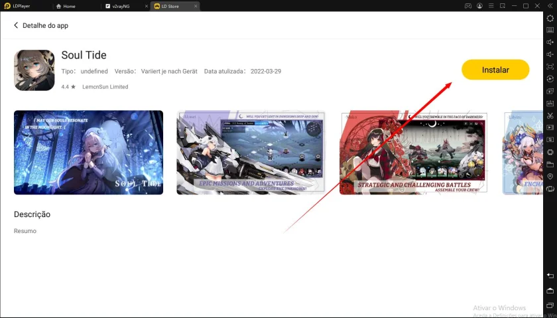Start the video recorder icon

550,127
